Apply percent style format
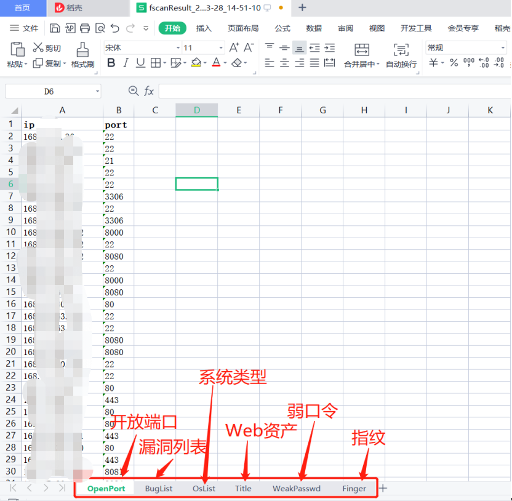Image resolution: width=512 pixels, height=501 pixels. coord(454,62)
